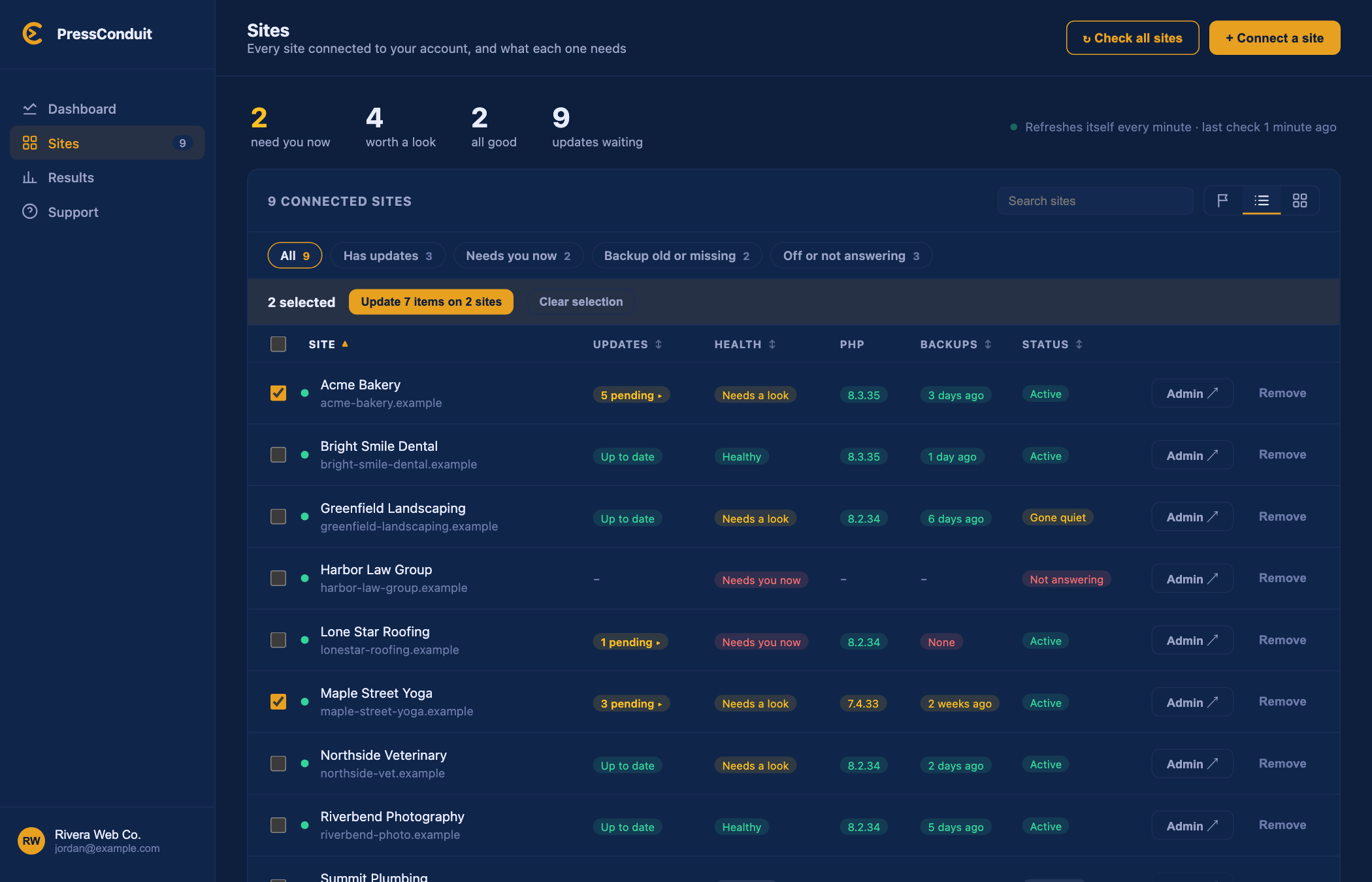Viewport: 1372px width, 882px height.
Task: Remove the Lone Star Roofing site
Action: (x=1282, y=640)
